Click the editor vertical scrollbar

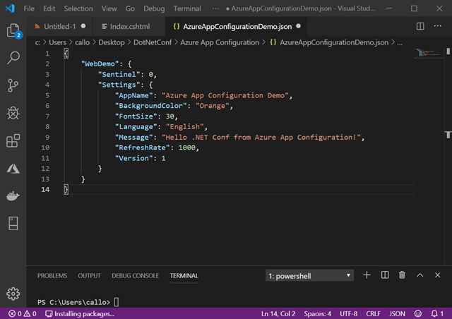(x=448, y=155)
